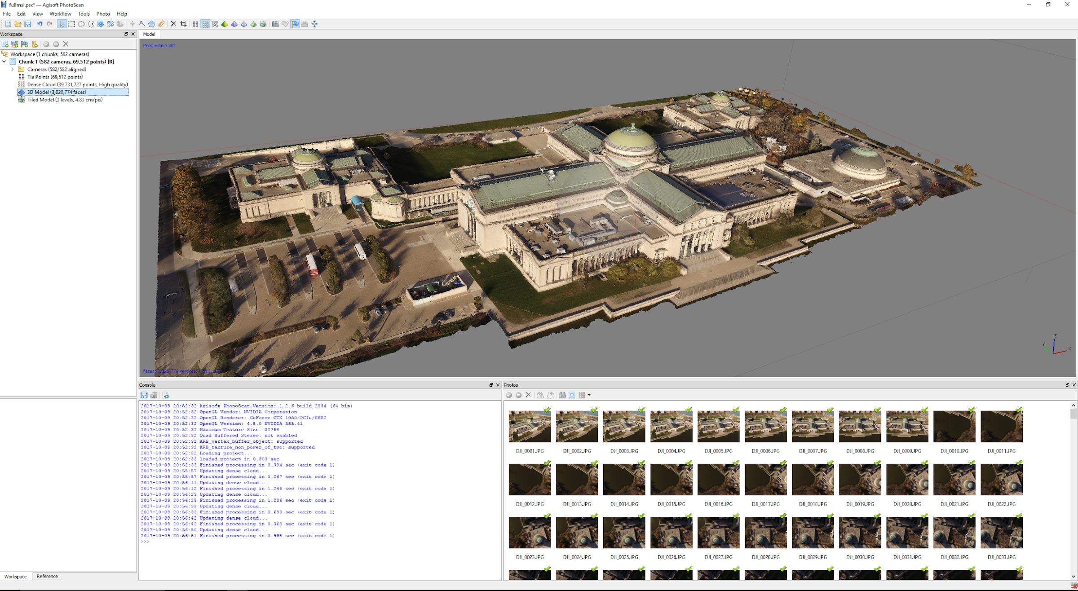Show the Textured model view

coord(254,24)
